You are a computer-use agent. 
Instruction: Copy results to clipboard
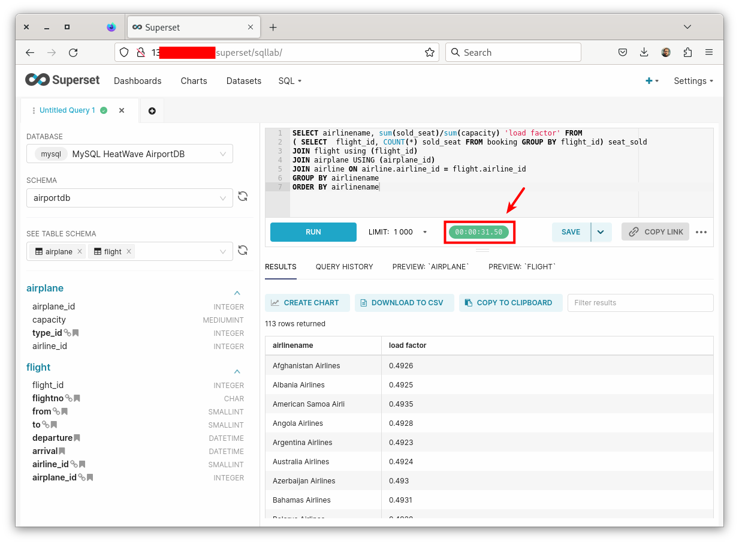(x=511, y=303)
